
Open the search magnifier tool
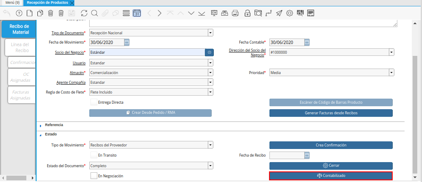click(94, 13)
